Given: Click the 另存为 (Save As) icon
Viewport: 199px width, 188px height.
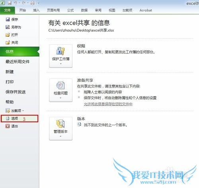Looking at the screenshot, I should pos(8,27).
